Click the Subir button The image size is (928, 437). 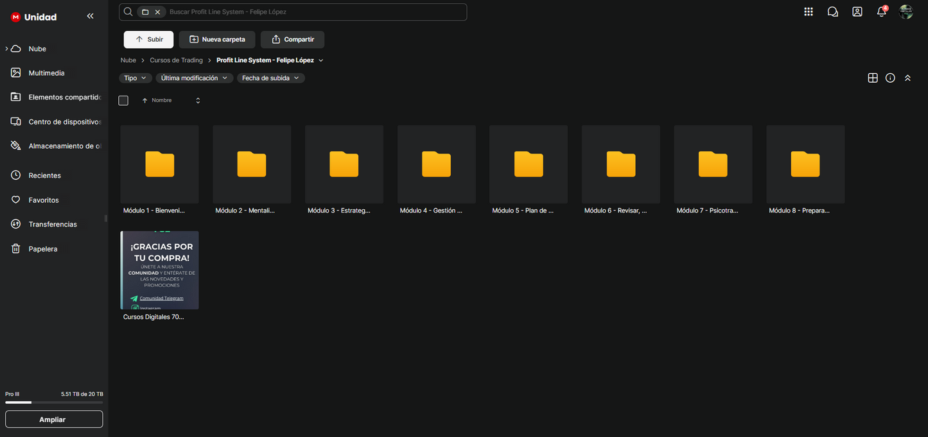pyautogui.click(x=148, y=39)
